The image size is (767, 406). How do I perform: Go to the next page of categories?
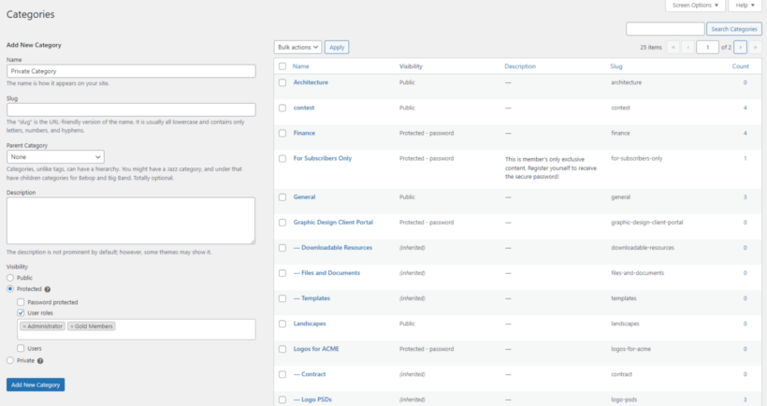[x=740, y=47]
